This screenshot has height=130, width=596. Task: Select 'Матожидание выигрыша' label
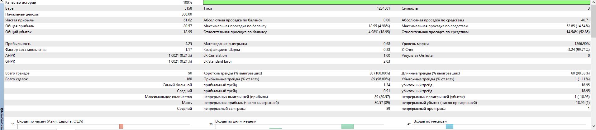coord(225,44)
